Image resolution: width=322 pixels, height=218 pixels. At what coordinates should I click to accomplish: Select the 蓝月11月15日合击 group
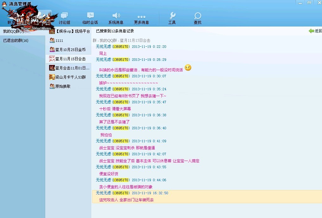point(70,59)
